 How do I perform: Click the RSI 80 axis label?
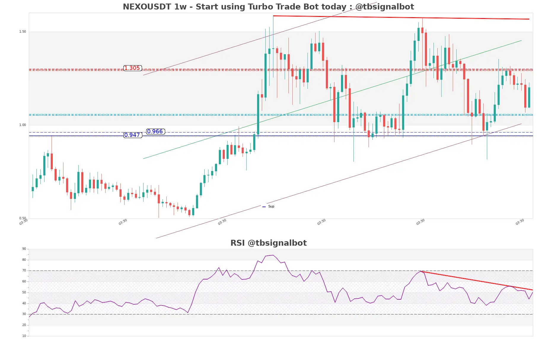(24, 260)
